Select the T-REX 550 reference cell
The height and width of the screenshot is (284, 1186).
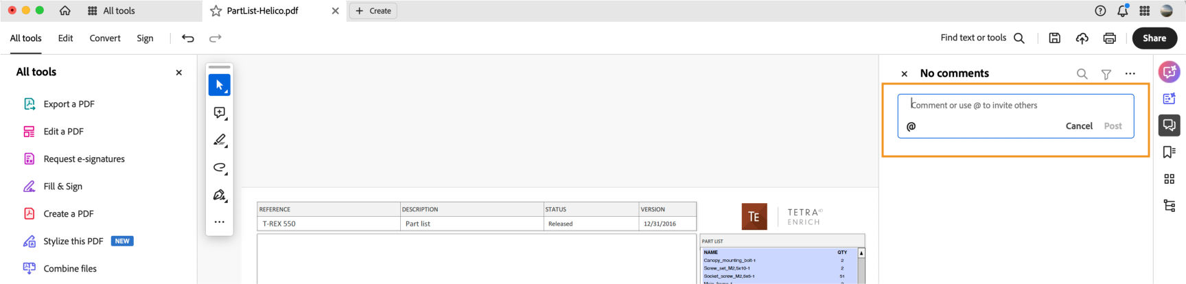pyautogui.click(x=329, y=224)
